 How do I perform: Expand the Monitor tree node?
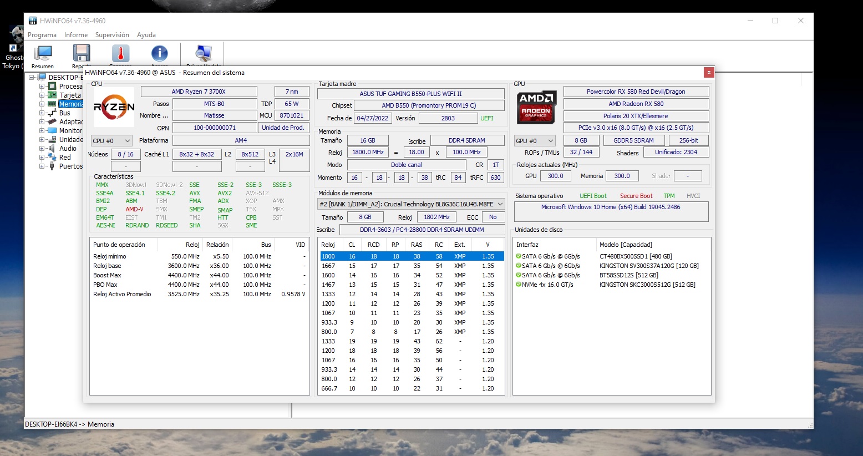pyautogui.click(x=42, y=130)
